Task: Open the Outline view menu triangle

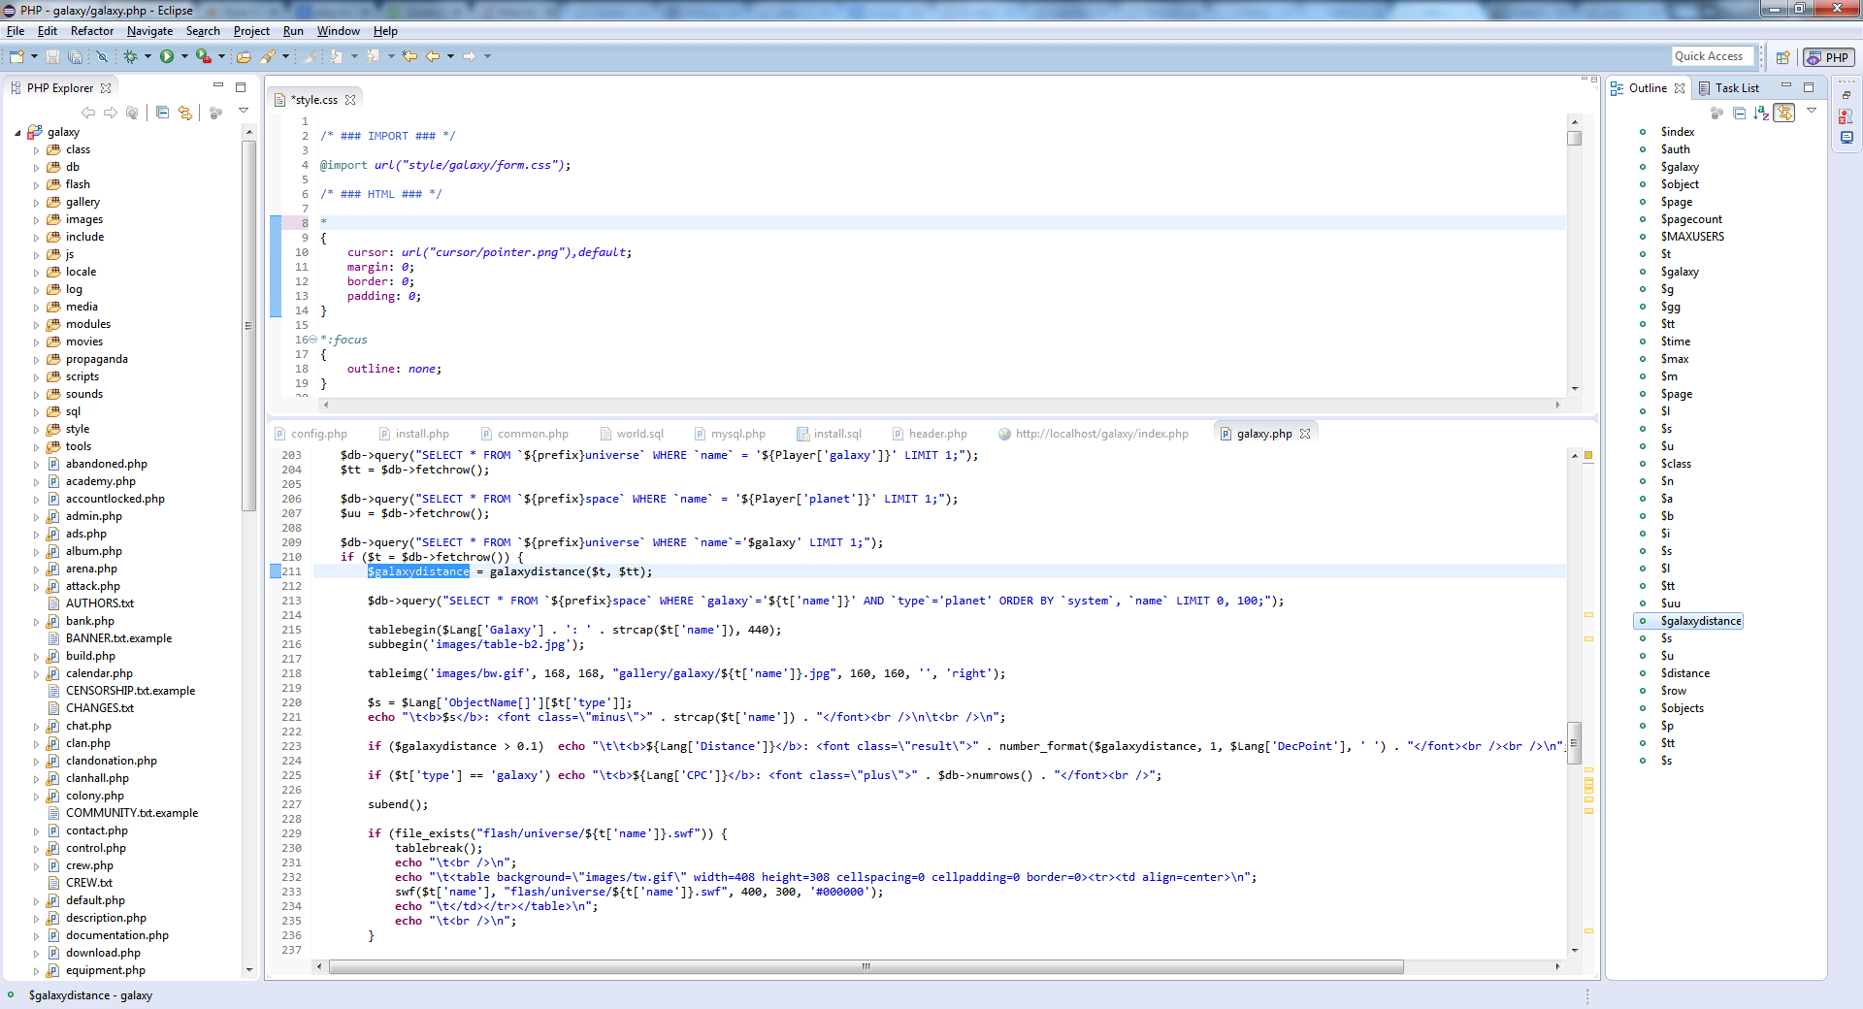Action: 1813,112
